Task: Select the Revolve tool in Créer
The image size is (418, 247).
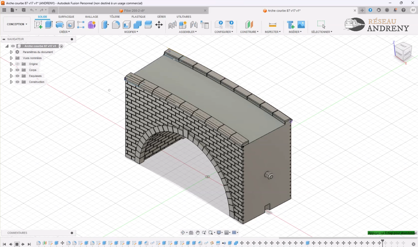Action: [60, 25]
